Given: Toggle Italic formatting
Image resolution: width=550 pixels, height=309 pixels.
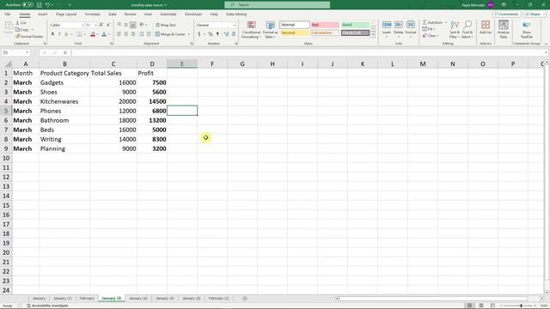Looking at the screenshot, I should [59, 34].
